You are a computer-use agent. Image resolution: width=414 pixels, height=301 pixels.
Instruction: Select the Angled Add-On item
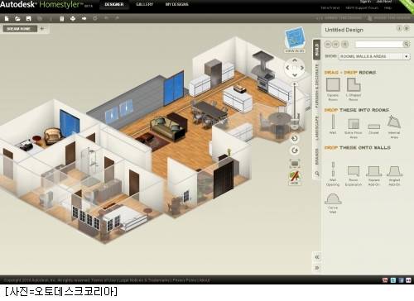[394, 175]
